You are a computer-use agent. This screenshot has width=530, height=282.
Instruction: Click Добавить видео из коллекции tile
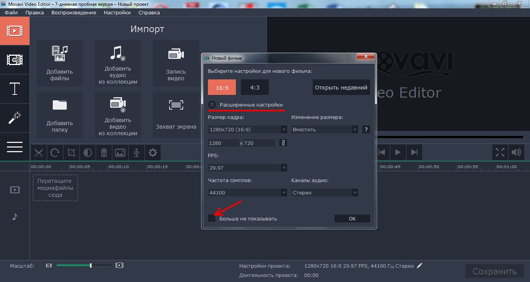118,115
